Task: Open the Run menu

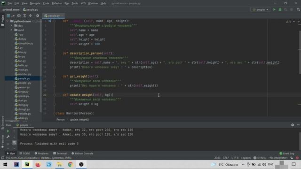Action: click(67, 3)
